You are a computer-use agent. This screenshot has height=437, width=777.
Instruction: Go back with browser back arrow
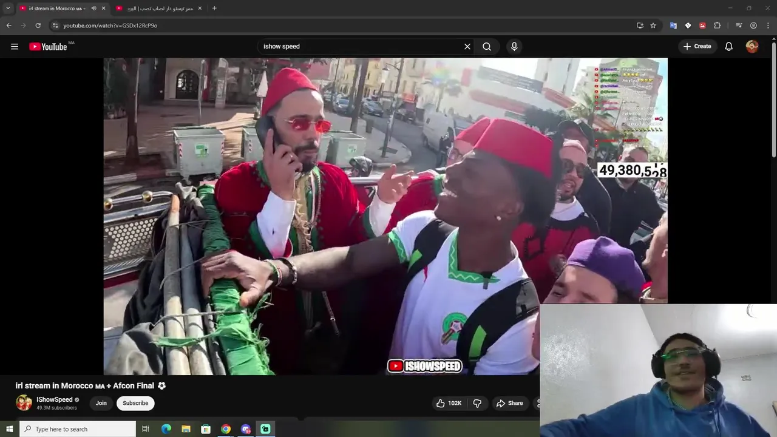coord(8,25)
